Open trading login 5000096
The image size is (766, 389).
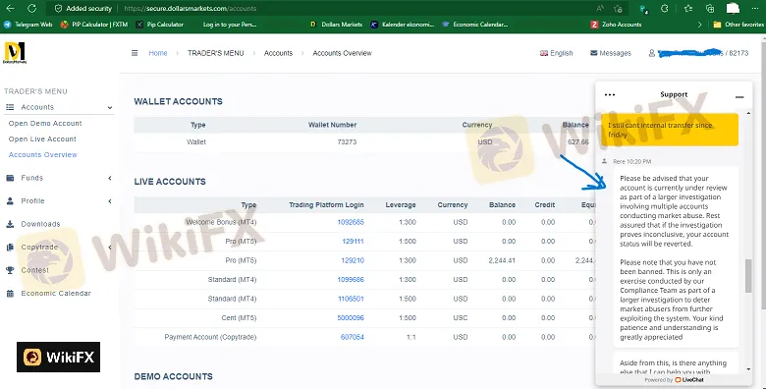pyautogui.click(x=351, y=317)
